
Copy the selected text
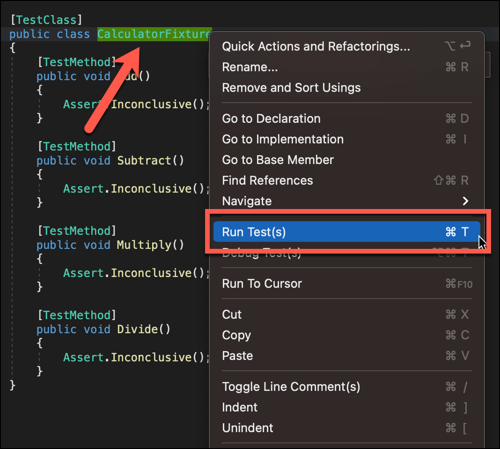[x=236, y=335]
